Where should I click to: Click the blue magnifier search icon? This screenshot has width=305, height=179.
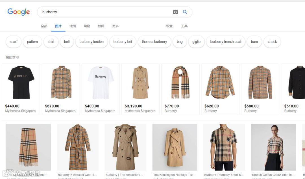pyautogui.click(x=185, y=12)
